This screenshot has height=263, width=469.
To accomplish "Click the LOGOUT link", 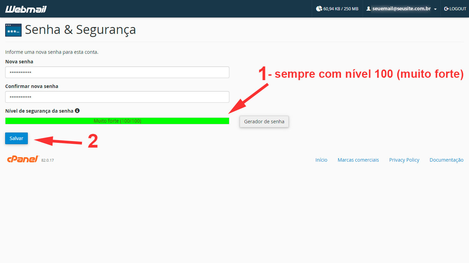I will coord(455,9).
